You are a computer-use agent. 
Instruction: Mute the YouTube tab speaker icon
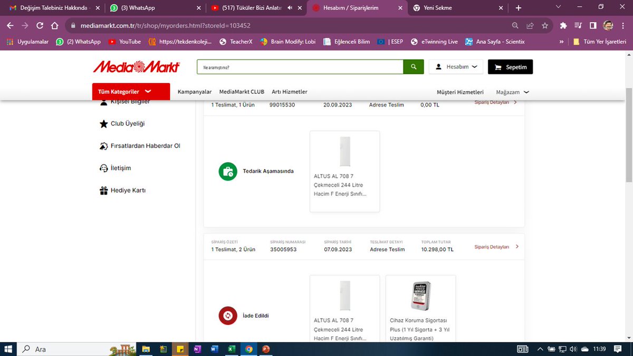coord(290,8)
